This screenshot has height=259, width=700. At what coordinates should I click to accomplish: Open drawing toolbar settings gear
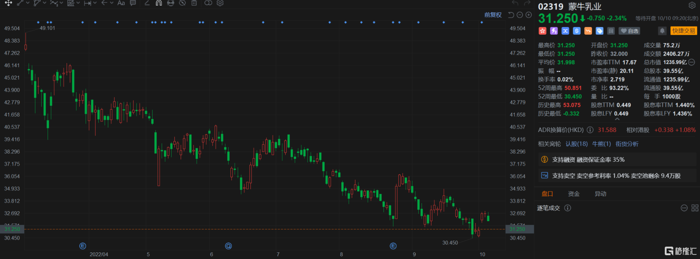coord(220,3)
